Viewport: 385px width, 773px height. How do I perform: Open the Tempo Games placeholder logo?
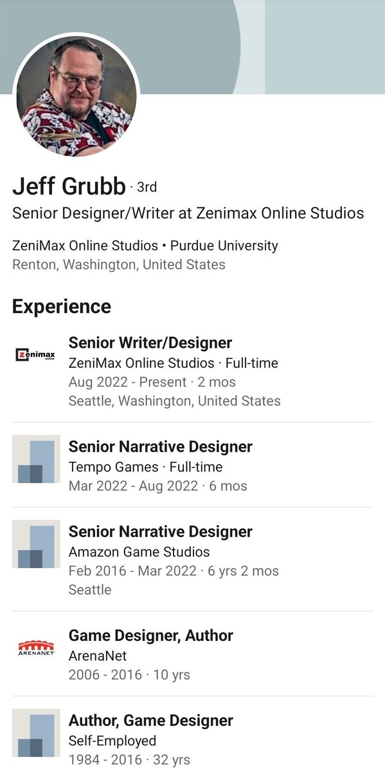[x=36, y=459]
